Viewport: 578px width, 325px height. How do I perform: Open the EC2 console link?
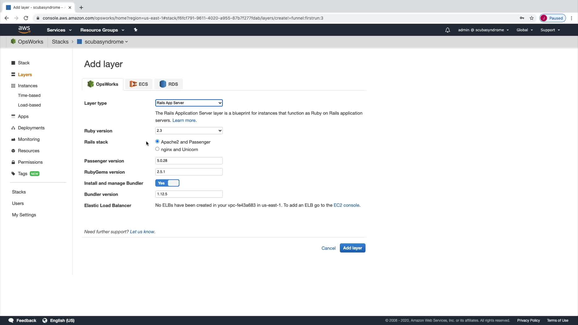(346, 205)
